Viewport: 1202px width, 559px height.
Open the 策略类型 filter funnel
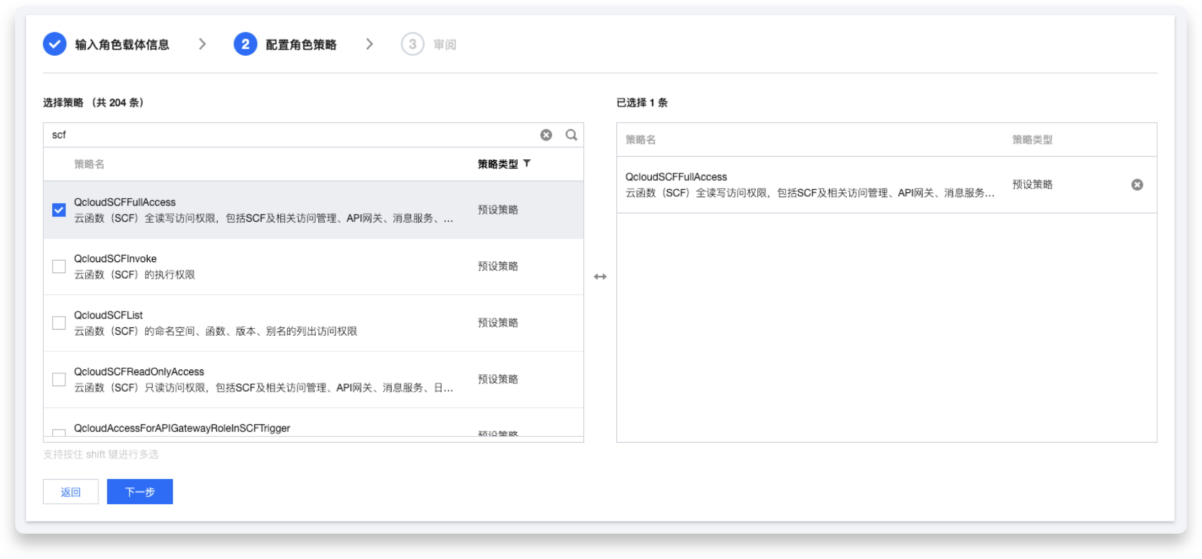527,163
